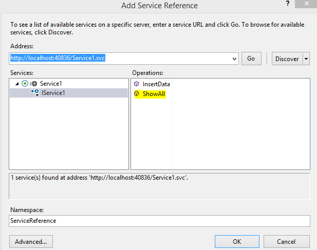Expand the Discover button dropdown arrow

(307, 59)
